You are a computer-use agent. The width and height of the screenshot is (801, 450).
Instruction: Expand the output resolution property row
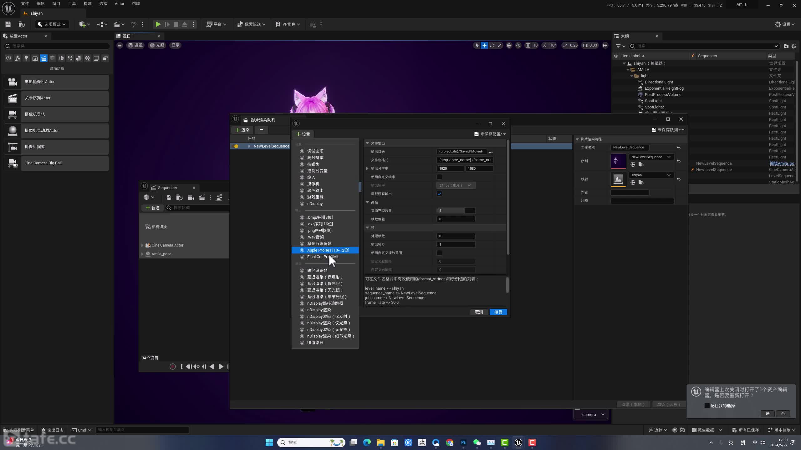367,168
